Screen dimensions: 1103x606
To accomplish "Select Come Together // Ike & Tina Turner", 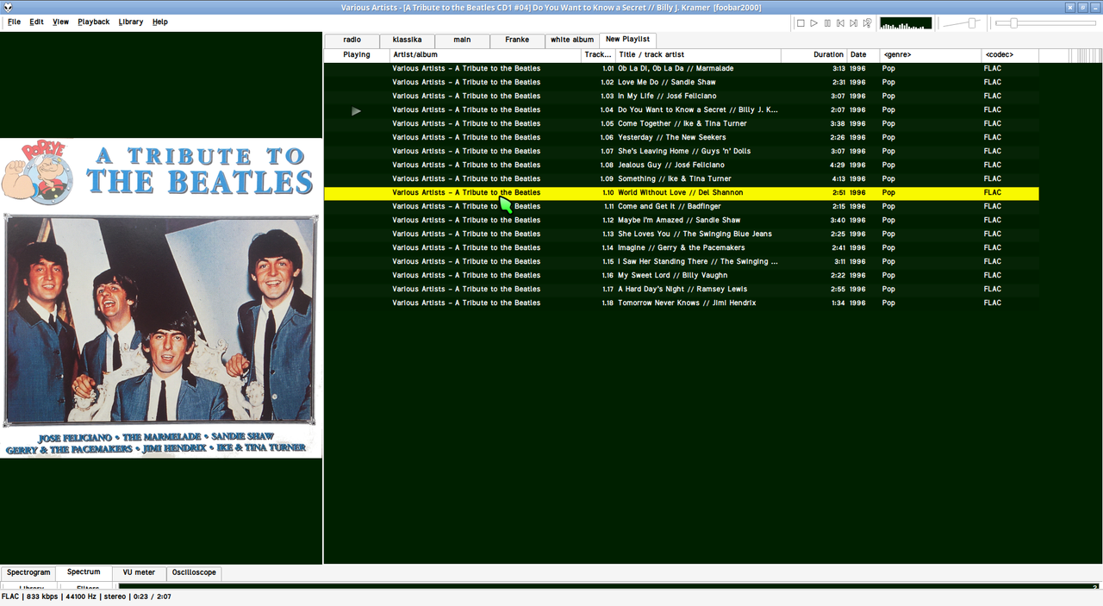I will pyautogui.click(x=682, y=124).
